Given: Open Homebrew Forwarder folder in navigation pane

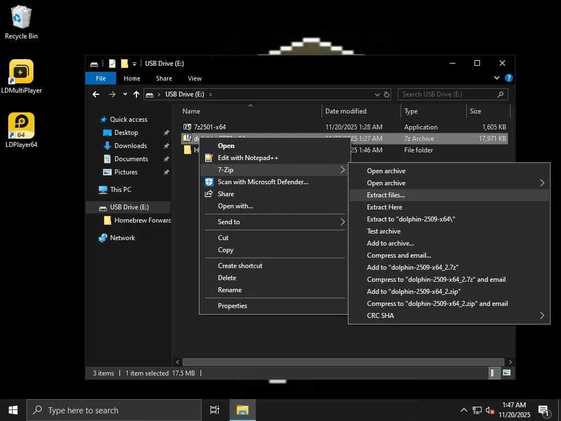Looking at the screenshot, I should pos(142,220).
